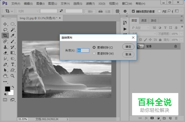Select the History Brush tool
Image resolution: width=185 pixels, height=122 pixels.
13,47
